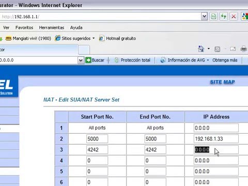Viewport: 248px width, 186px height.
Task: Click row 3 highlighted IP Address field
Action: 216,150
